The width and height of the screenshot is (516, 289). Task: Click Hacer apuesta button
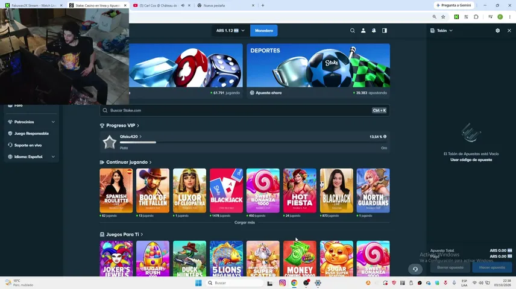coord(492,267)
